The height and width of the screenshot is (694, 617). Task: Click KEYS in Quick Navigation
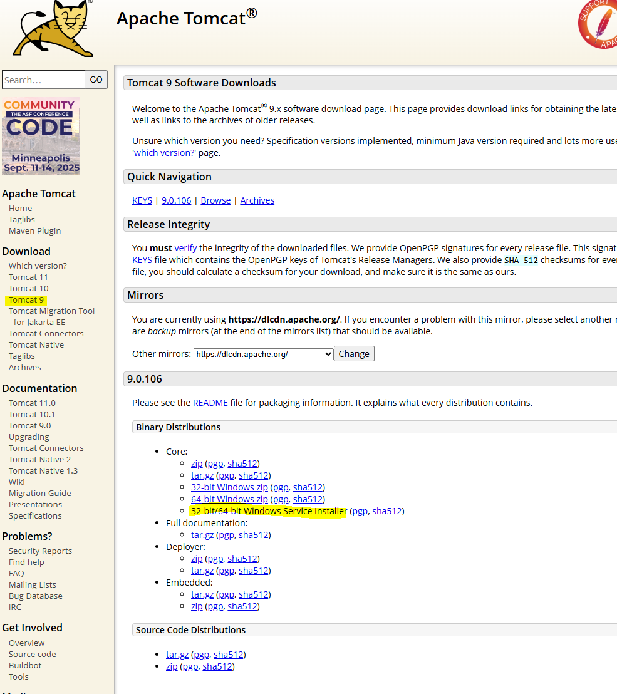point(142,200)
